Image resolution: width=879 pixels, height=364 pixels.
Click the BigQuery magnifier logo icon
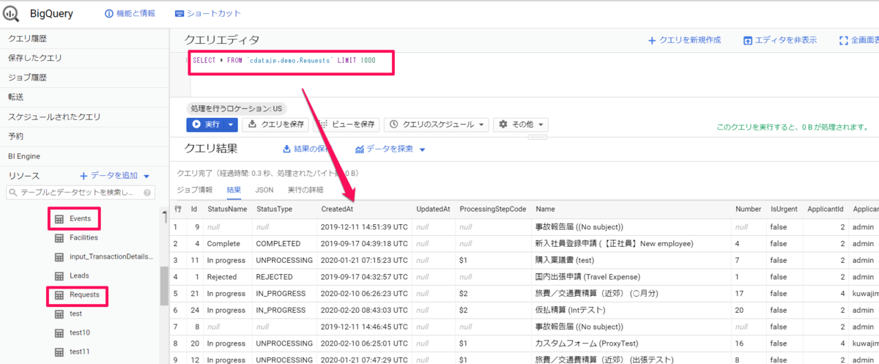[11, 13]
